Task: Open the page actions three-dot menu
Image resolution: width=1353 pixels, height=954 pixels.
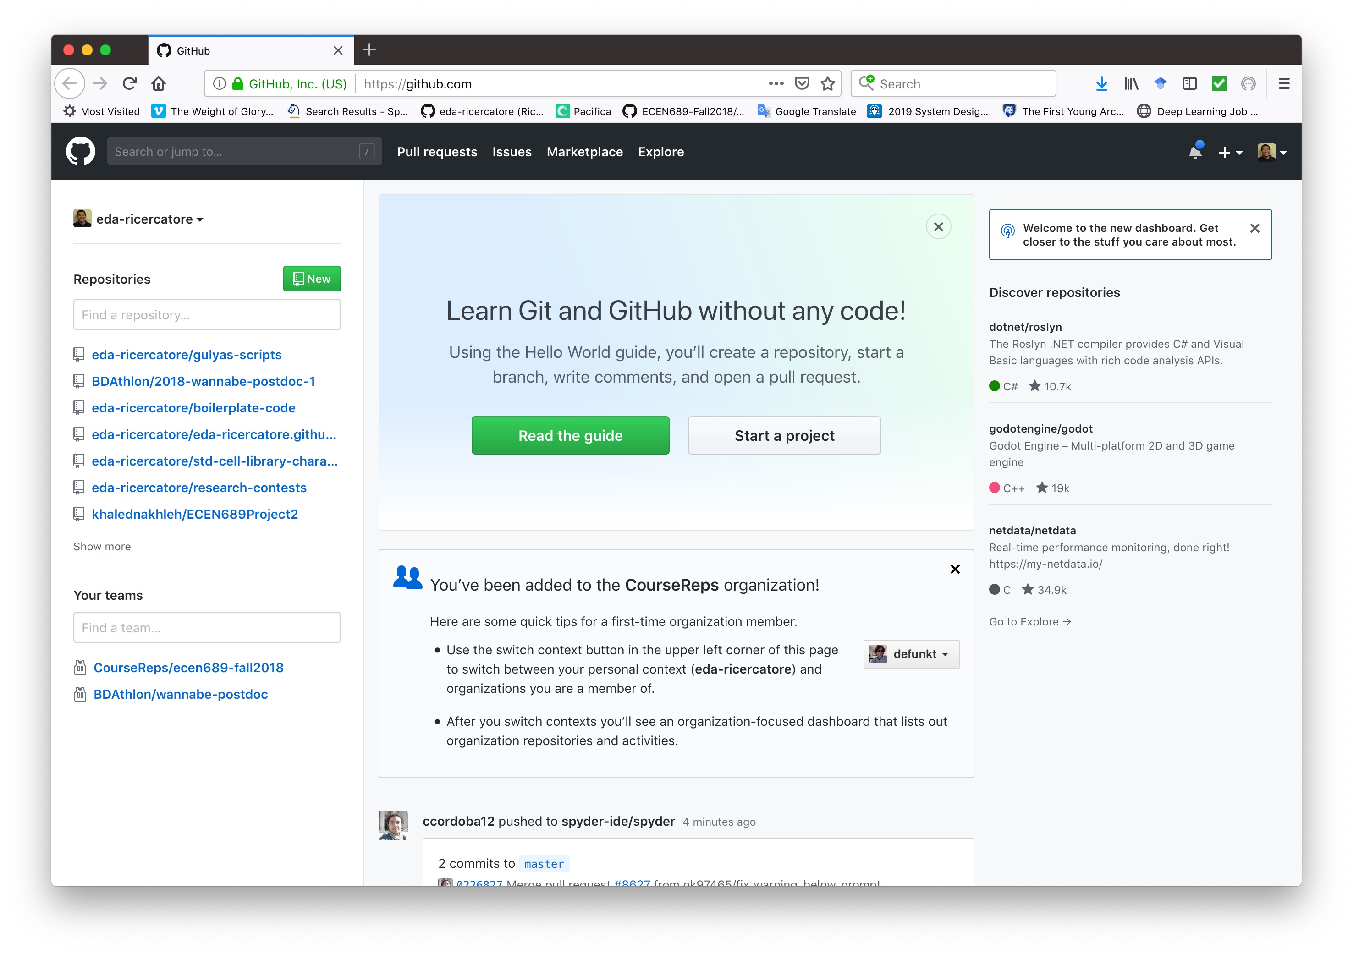Action: pos(776,84)
